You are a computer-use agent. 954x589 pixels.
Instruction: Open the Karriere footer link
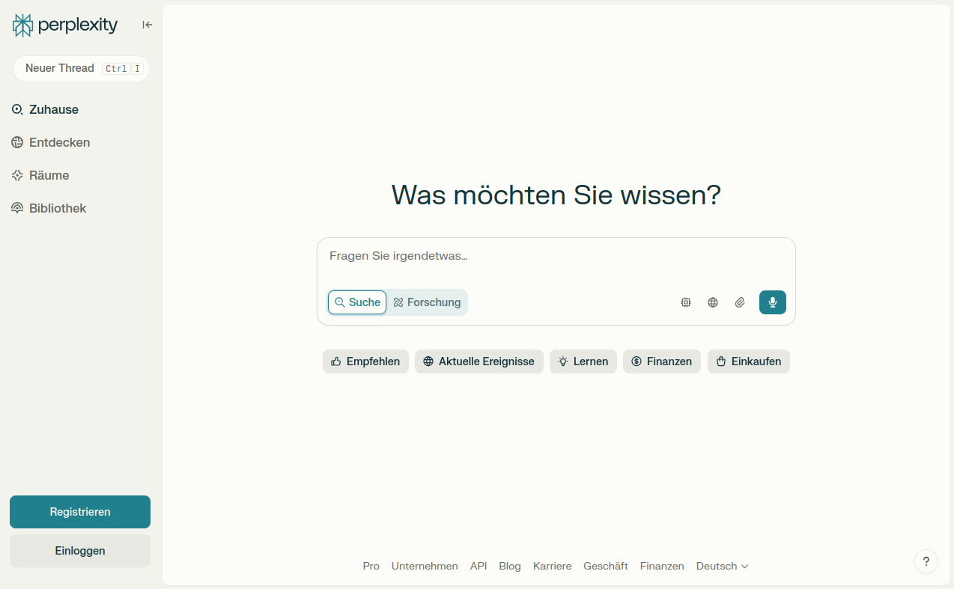click(552, 567)
